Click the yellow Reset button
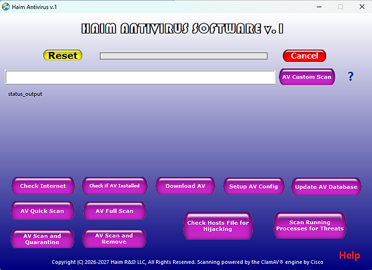 pyautogui.click(x=63, y=55)
